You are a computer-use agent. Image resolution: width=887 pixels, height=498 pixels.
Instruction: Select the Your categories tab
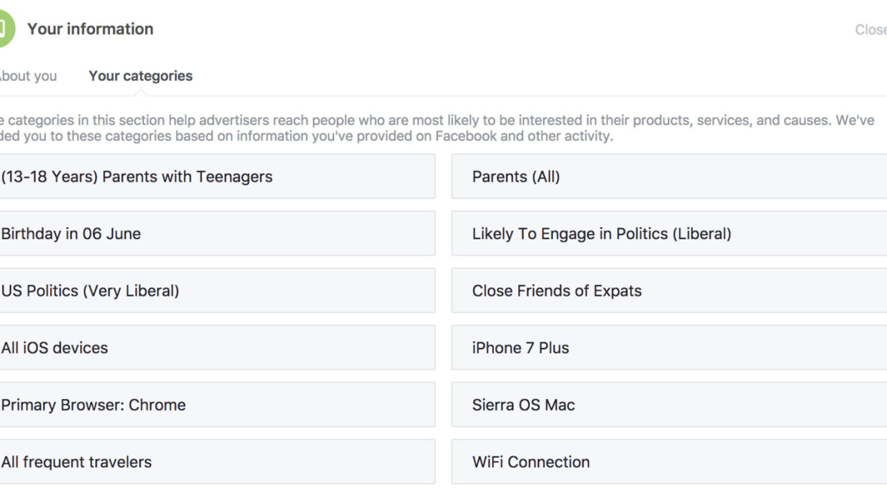[141, 76]
